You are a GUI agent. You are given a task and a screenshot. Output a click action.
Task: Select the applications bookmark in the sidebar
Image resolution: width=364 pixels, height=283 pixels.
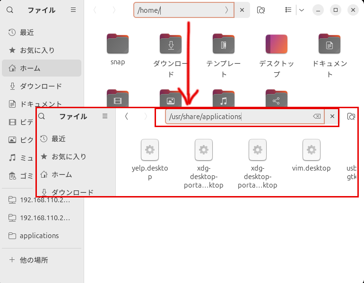(39, 235)
